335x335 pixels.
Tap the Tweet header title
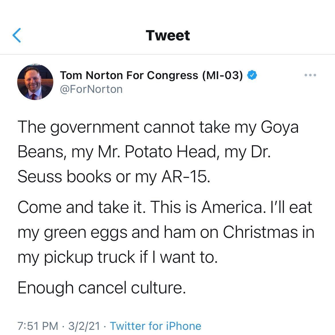click(x=168, y=35)
